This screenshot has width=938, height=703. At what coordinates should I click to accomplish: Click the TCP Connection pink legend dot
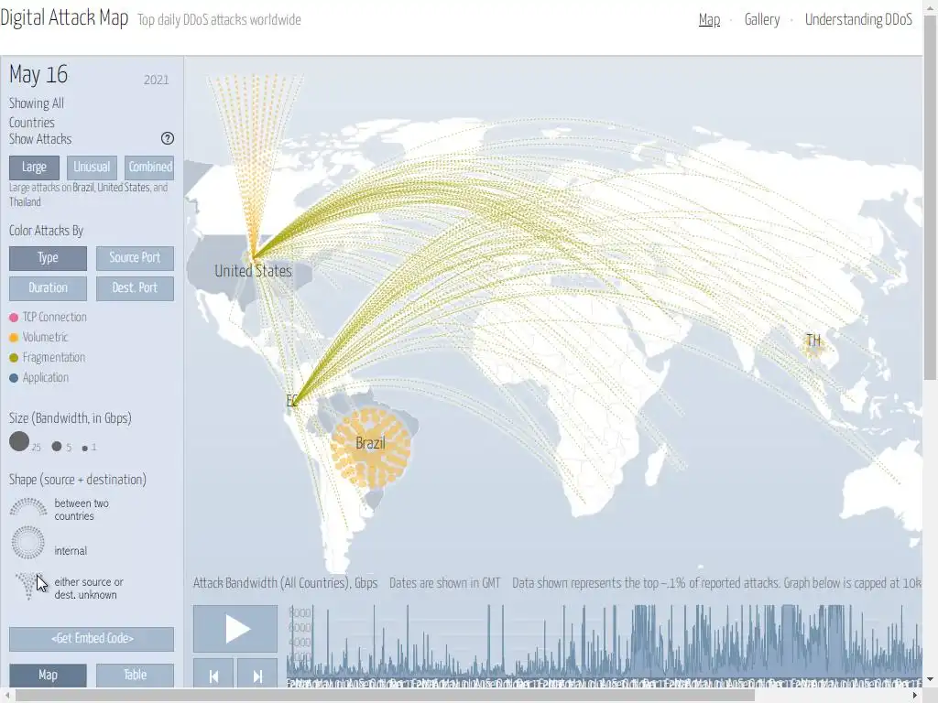pyautogui.click(x=14, y=318)
